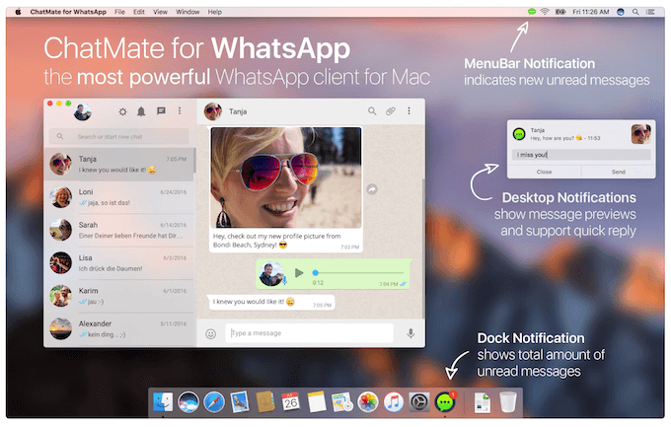Open Calendar showing 26 in the dock
Viewport: 671px width, 427px height.
point(291,402)
